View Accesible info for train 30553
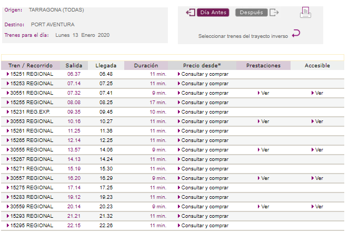 tap(317, 121)
